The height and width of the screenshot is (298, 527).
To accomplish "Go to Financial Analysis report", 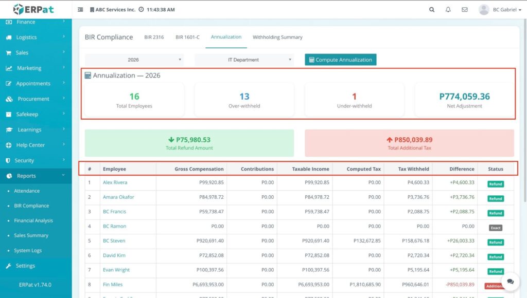I will coord(33,220).
